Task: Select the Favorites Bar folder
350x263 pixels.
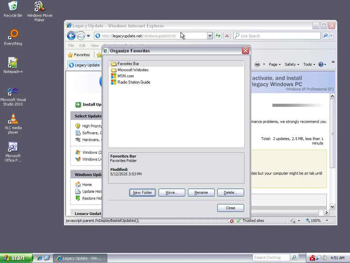Action: (x=176, y=64)
